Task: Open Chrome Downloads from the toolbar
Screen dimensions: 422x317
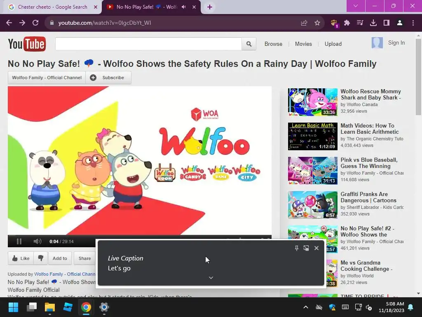Action: 373,23
